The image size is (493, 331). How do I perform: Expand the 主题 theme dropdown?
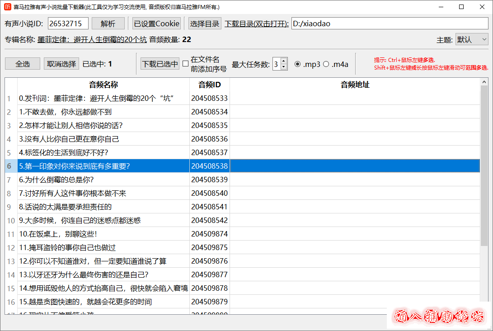(x=472, y=40)
